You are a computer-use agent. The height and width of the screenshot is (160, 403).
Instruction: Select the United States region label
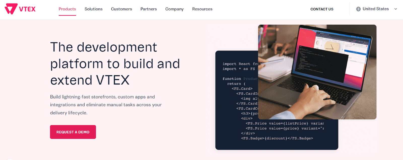click(376, 9)
